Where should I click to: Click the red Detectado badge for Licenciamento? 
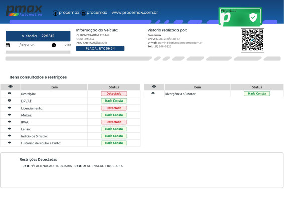point(114,108)
